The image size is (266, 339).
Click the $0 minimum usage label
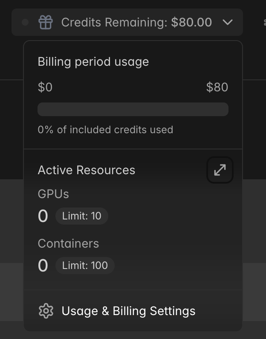[x=45, y=88]
